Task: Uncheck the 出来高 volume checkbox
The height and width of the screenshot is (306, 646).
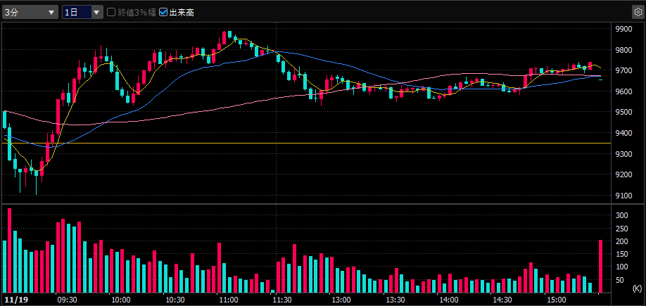Action: click(x=164, y=12)
